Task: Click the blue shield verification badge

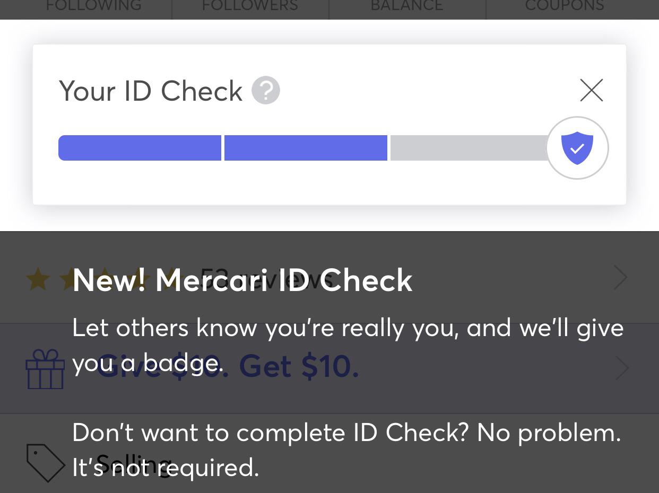Action: click(x=577, y=147)
